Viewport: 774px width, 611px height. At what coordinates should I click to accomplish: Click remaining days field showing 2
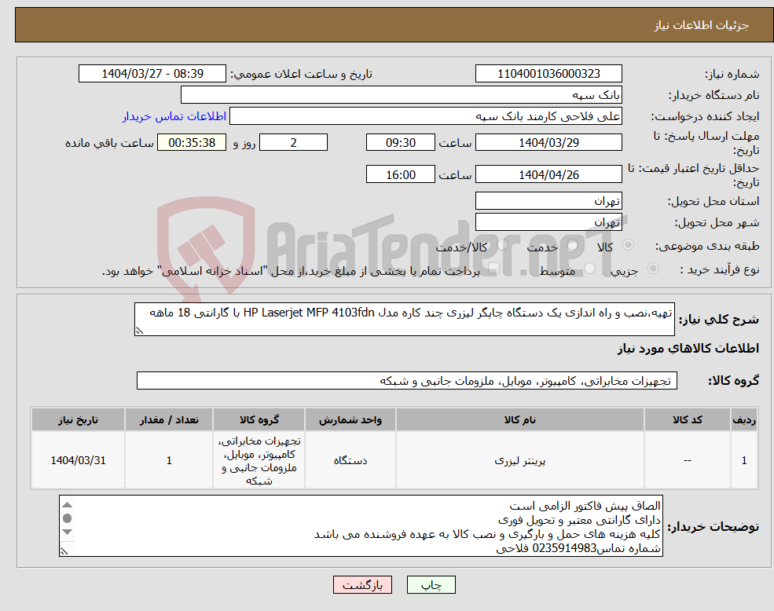coord(293,143)
